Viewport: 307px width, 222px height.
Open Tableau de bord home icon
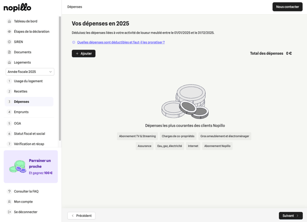9,21
